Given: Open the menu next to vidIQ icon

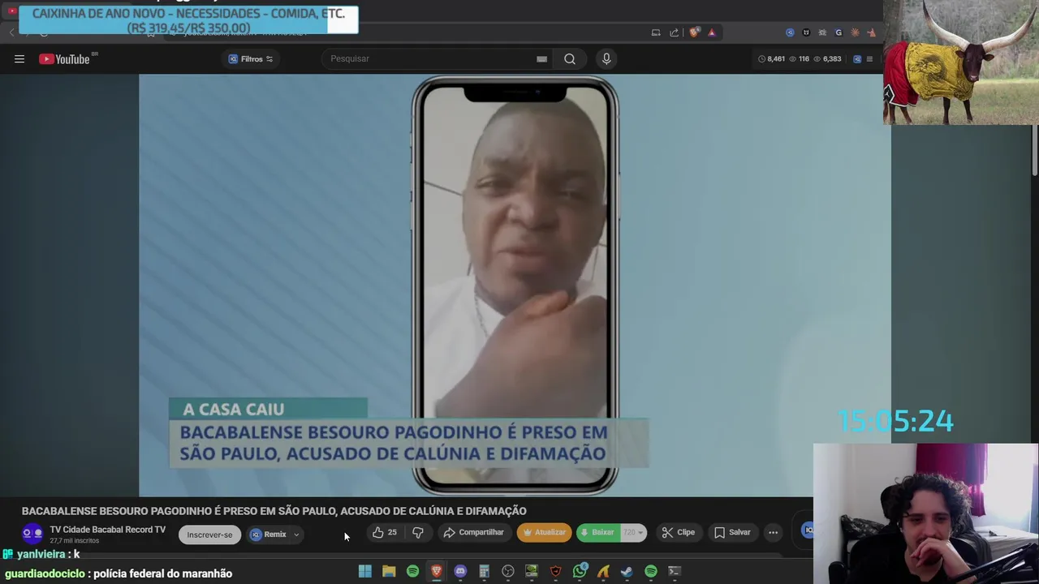Looking at the screenshot, I should (x=869, y=58).
